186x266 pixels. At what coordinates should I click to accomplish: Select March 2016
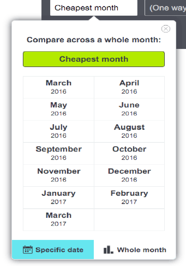[59, 87]
